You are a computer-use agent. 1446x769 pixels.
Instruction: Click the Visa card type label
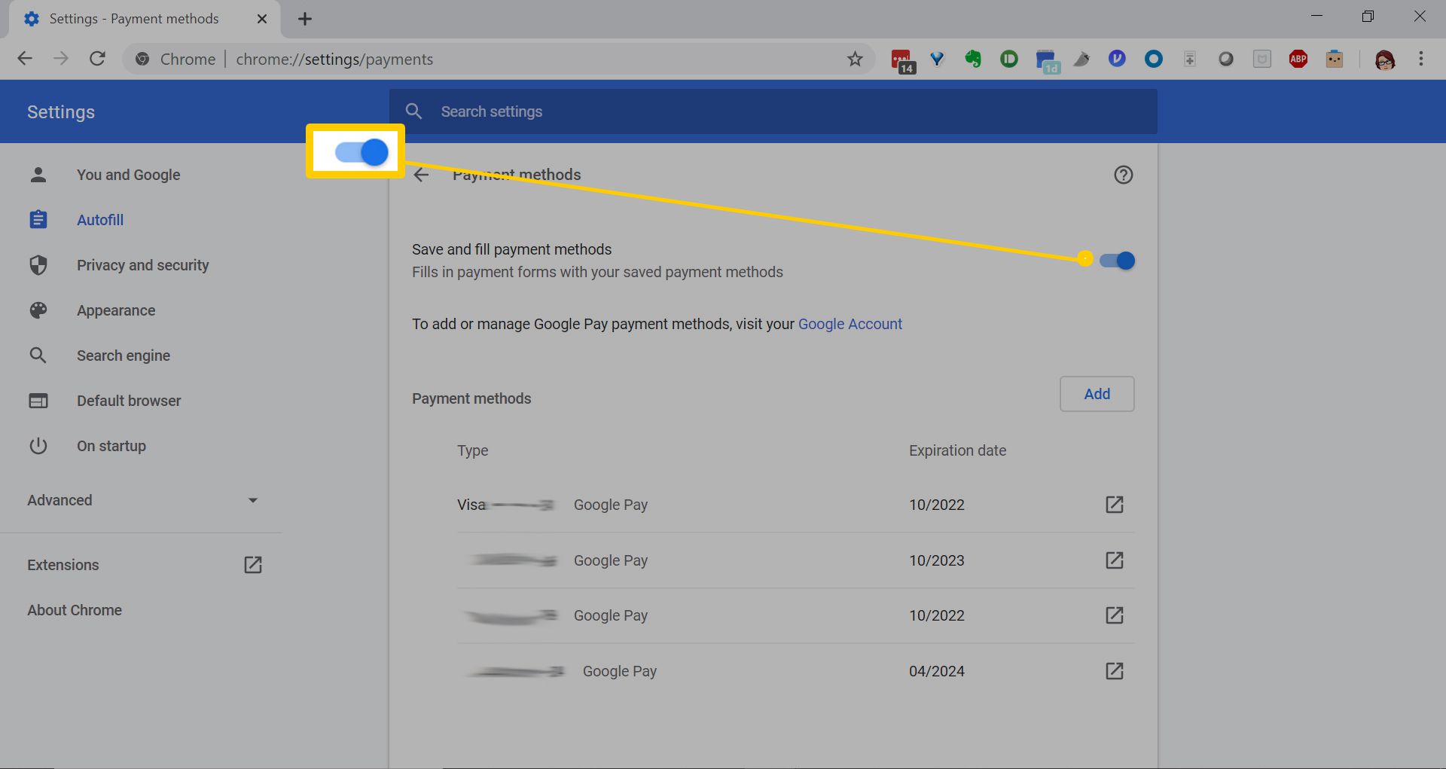(x=471, y=505)
